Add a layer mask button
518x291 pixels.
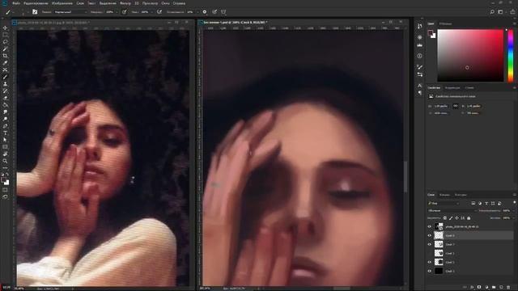(479, 288)
